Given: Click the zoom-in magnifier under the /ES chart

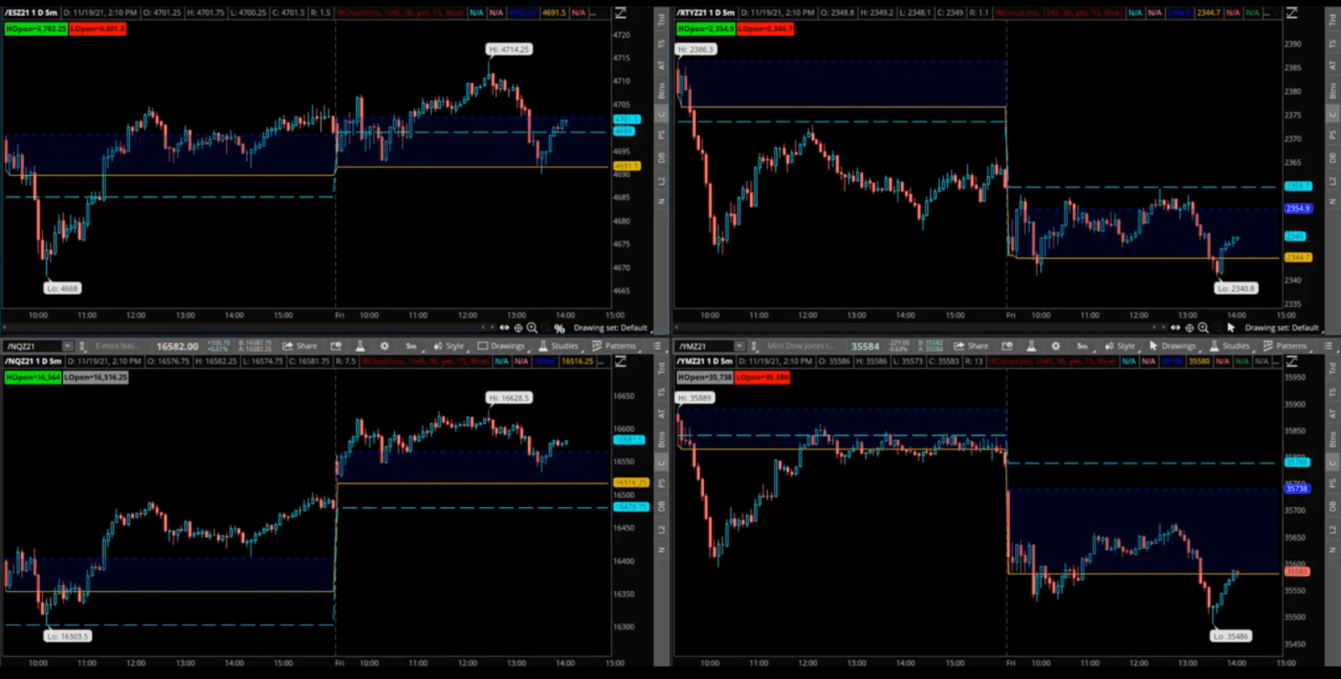Looking at the screenshot, I should [532, 328].
